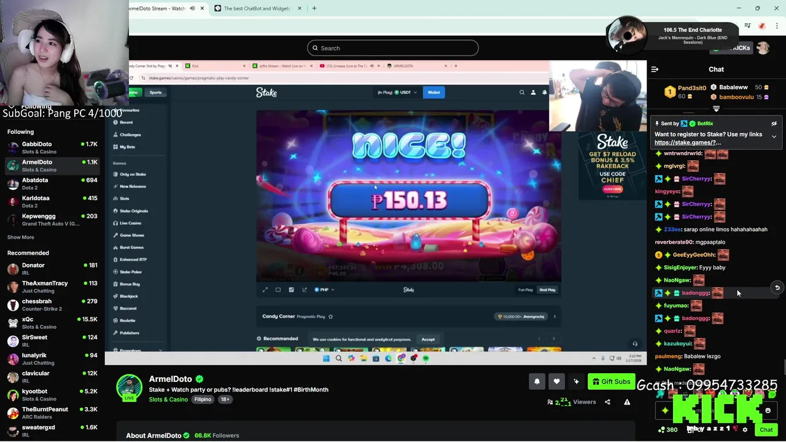Viewport: 786px width, 442px height.
Task: Click the Slots & Casino category link
Action: coord(168,399)
